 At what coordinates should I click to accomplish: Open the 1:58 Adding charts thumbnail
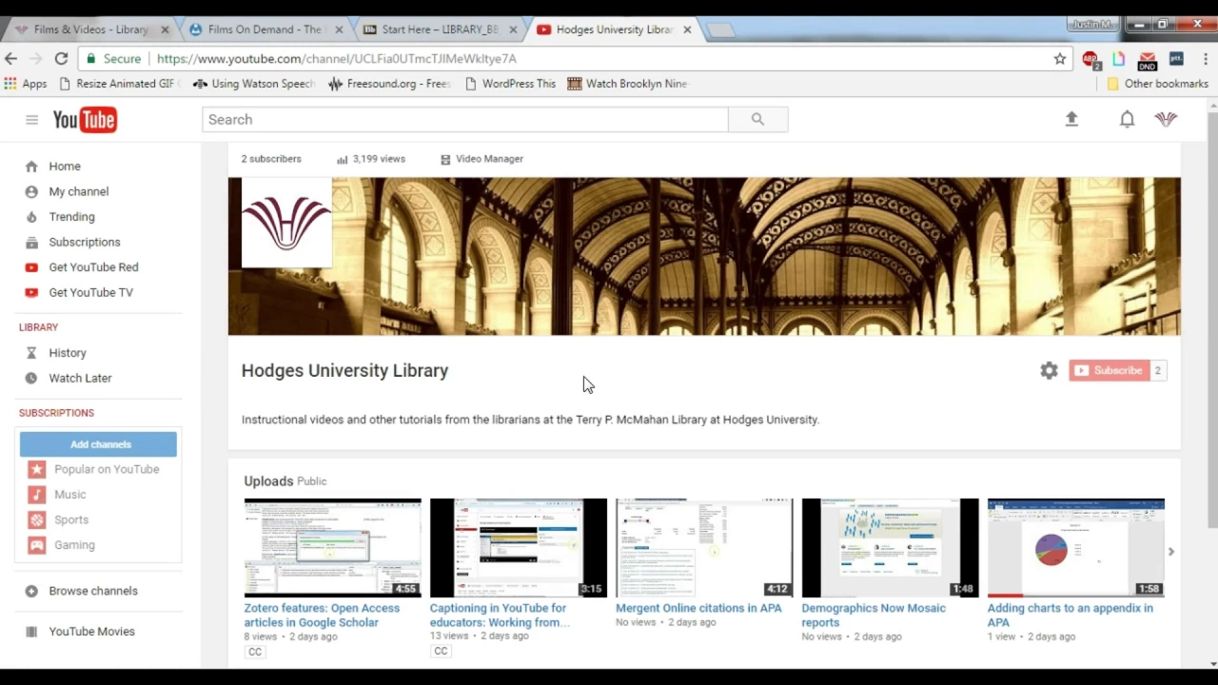tap(1075, 548)
